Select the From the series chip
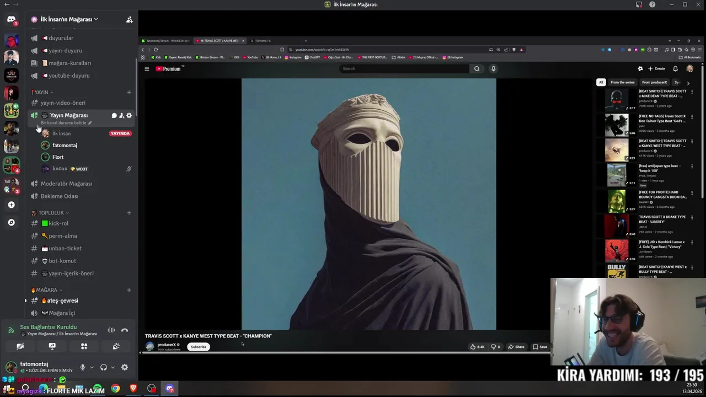Viewport: 706px width, 397px height. 623,83
